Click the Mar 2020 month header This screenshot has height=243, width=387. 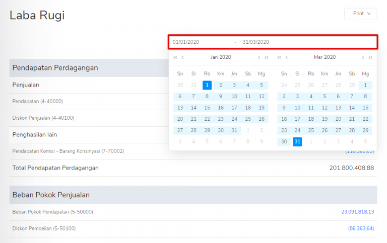pyautogui.click(x=325, y=57)
